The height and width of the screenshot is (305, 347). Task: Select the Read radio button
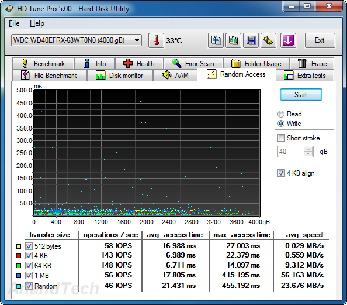point(281,114)
